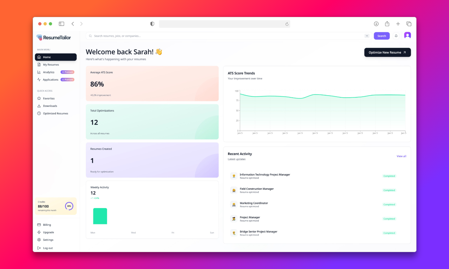Image resolution: width=449 pixels, height=269 pixels.
Task: Click Optimize New Resume button
Action: tap(387, 52)
